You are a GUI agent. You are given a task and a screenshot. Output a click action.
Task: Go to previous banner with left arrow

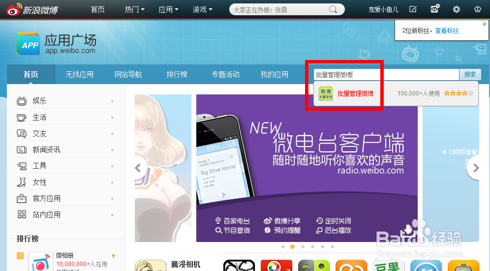[138, 168]
